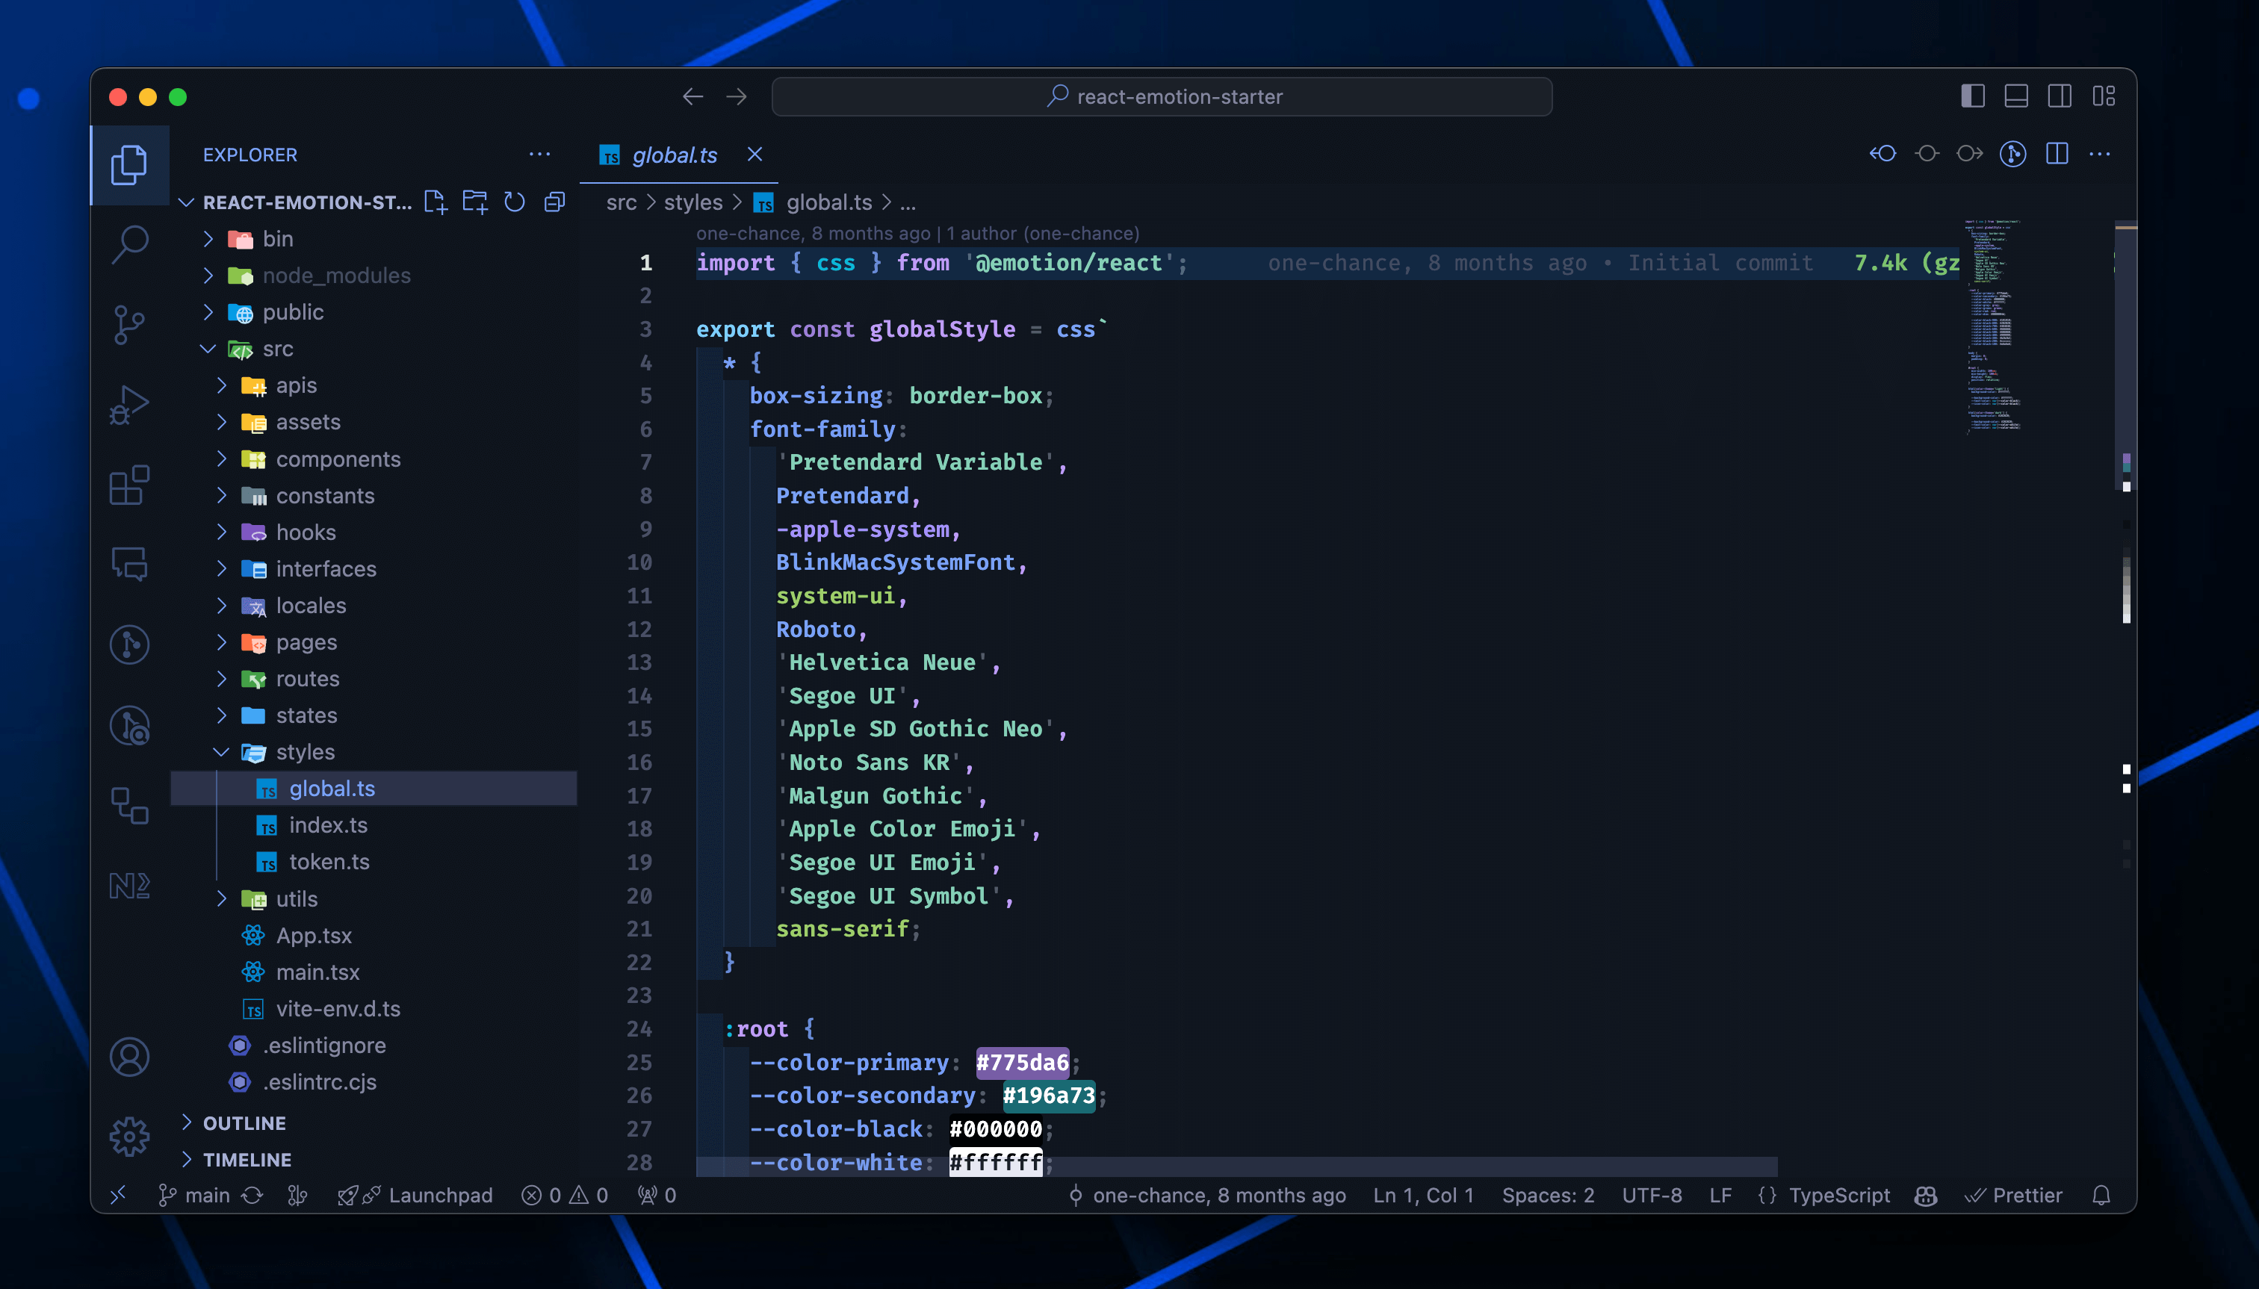The width and height of the screenshot is (2259, 1289).
Task: Click the #775da6 color swatch
Action: click(1021, 1063)
